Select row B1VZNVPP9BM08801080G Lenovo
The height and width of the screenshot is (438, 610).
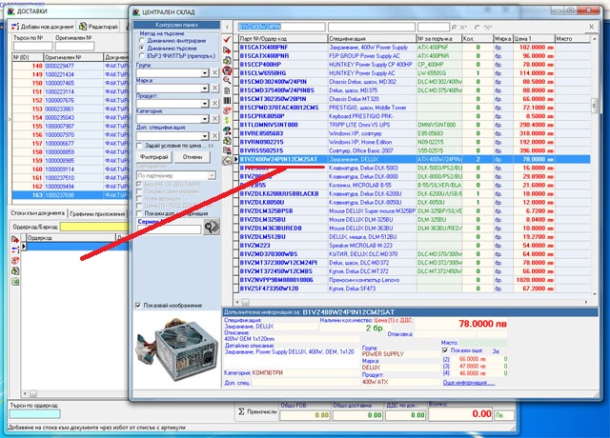click(x=414, y=280)
